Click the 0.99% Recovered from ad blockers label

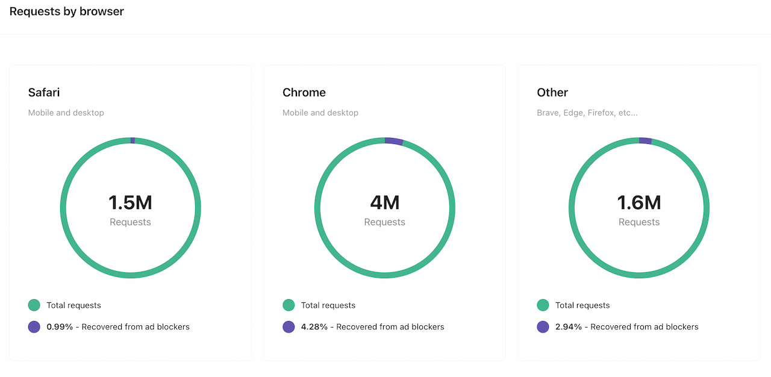(118, 327)
